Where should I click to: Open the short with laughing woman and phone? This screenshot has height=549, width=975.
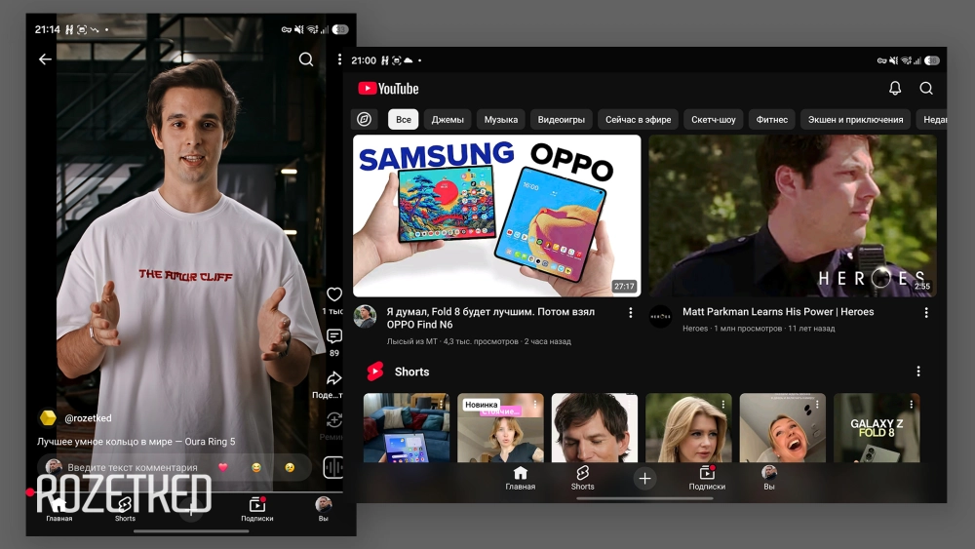tap(782, 428)
